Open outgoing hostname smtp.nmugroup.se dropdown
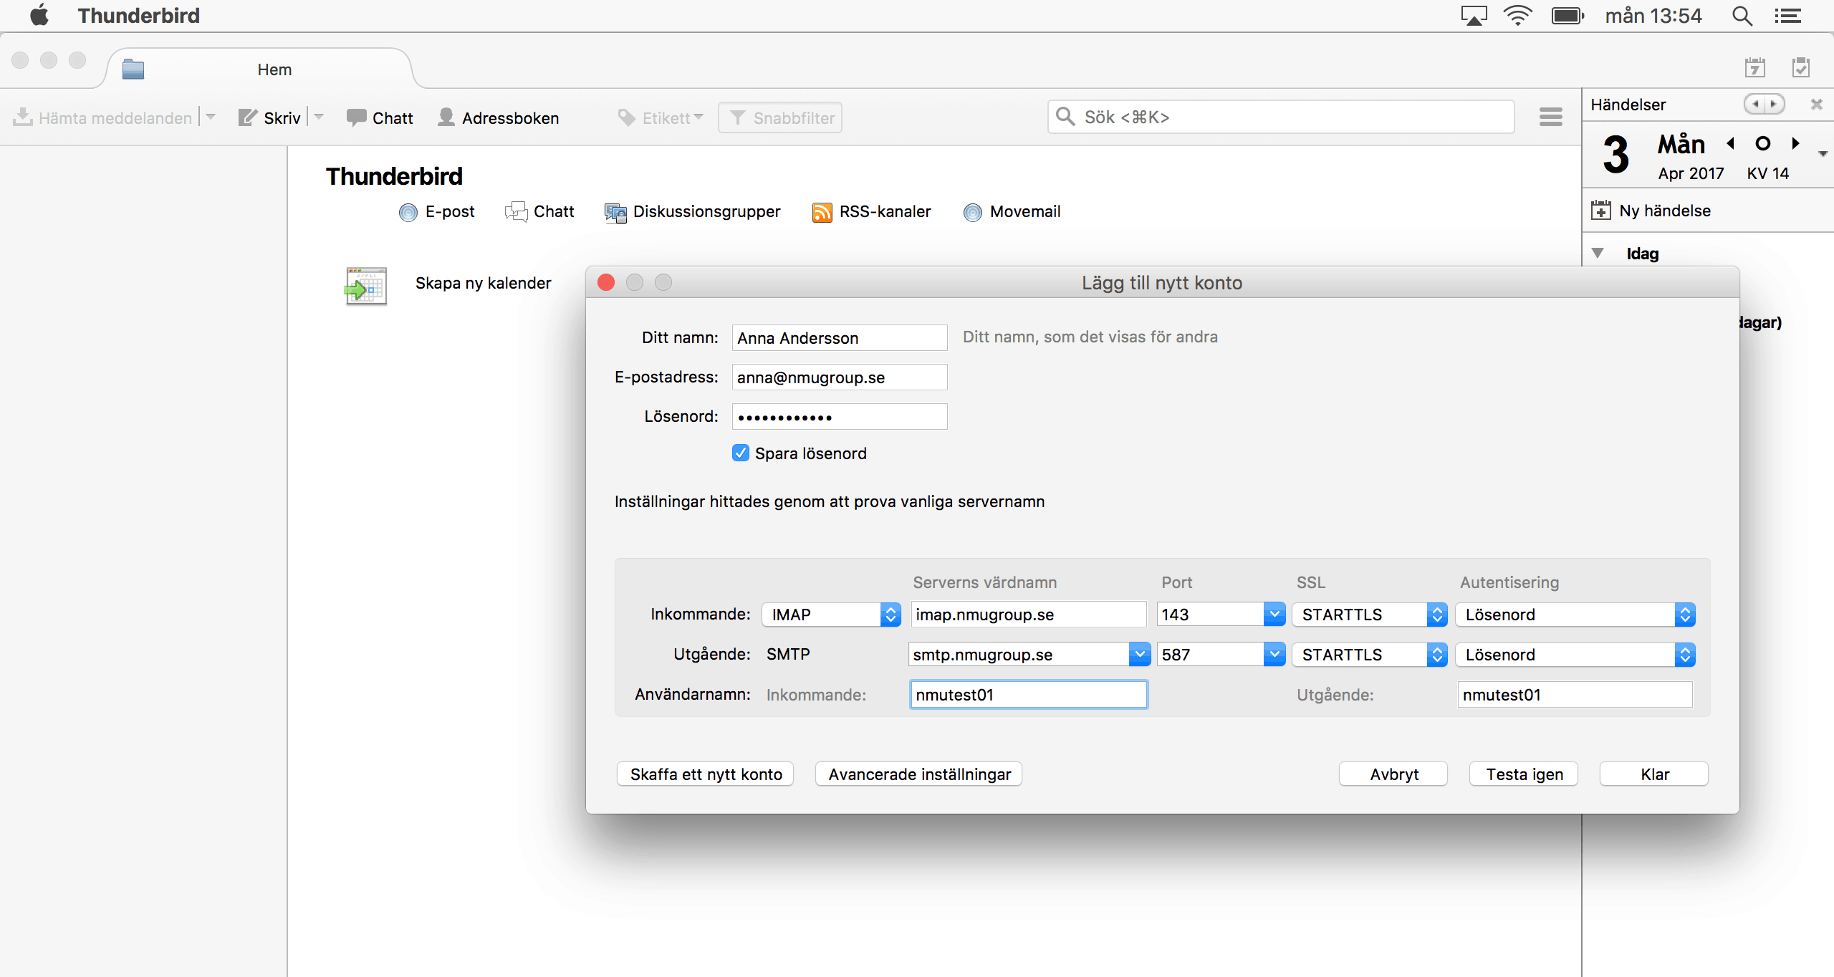The width and height of the screenshot is (1834, 977). [1139, 654]
